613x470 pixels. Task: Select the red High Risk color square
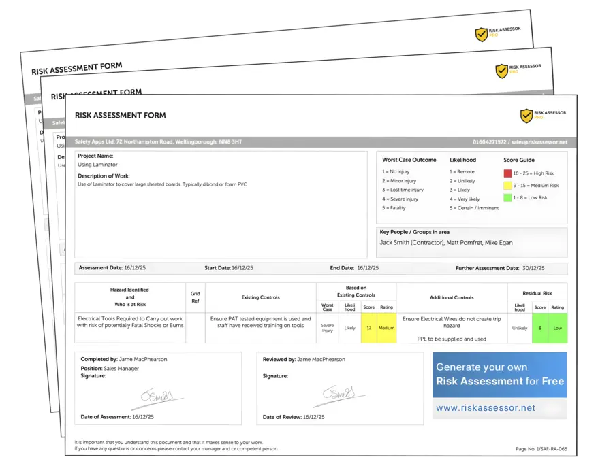pyautogui.click(x=507, y=173)
